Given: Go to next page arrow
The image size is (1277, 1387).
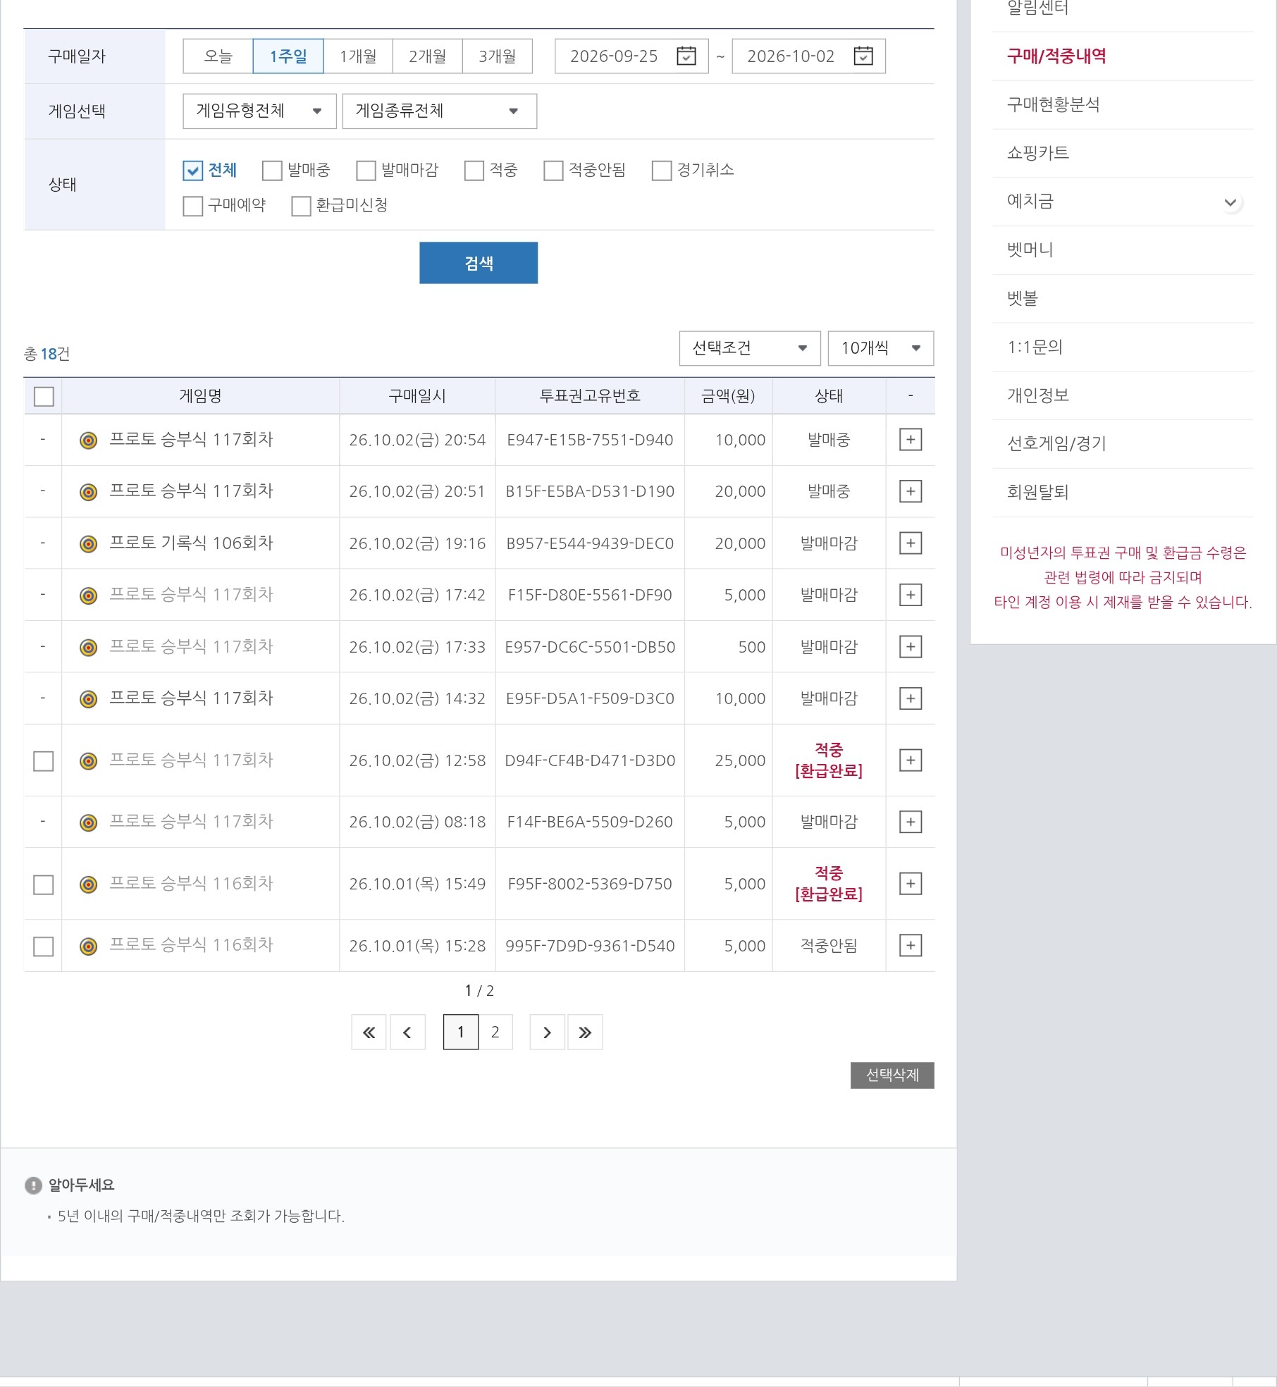Looking at the screenshot, I should (547, 1032).
